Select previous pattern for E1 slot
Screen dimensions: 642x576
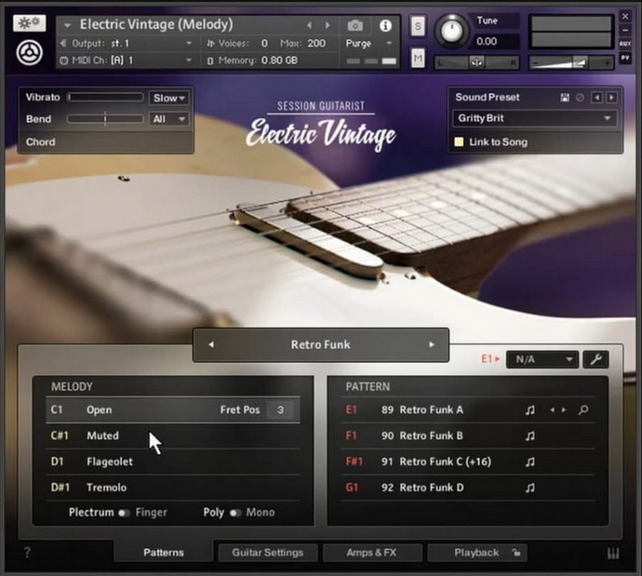[553, 409]
